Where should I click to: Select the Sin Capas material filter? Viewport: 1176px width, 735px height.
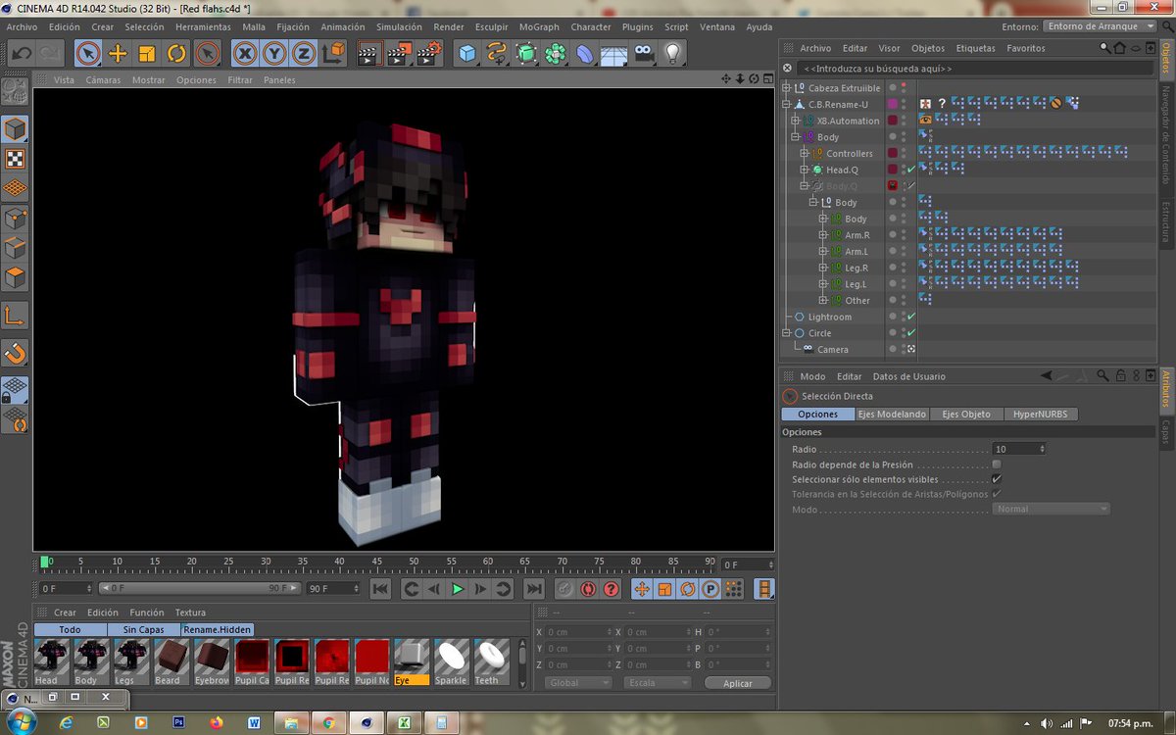point(143,630)
